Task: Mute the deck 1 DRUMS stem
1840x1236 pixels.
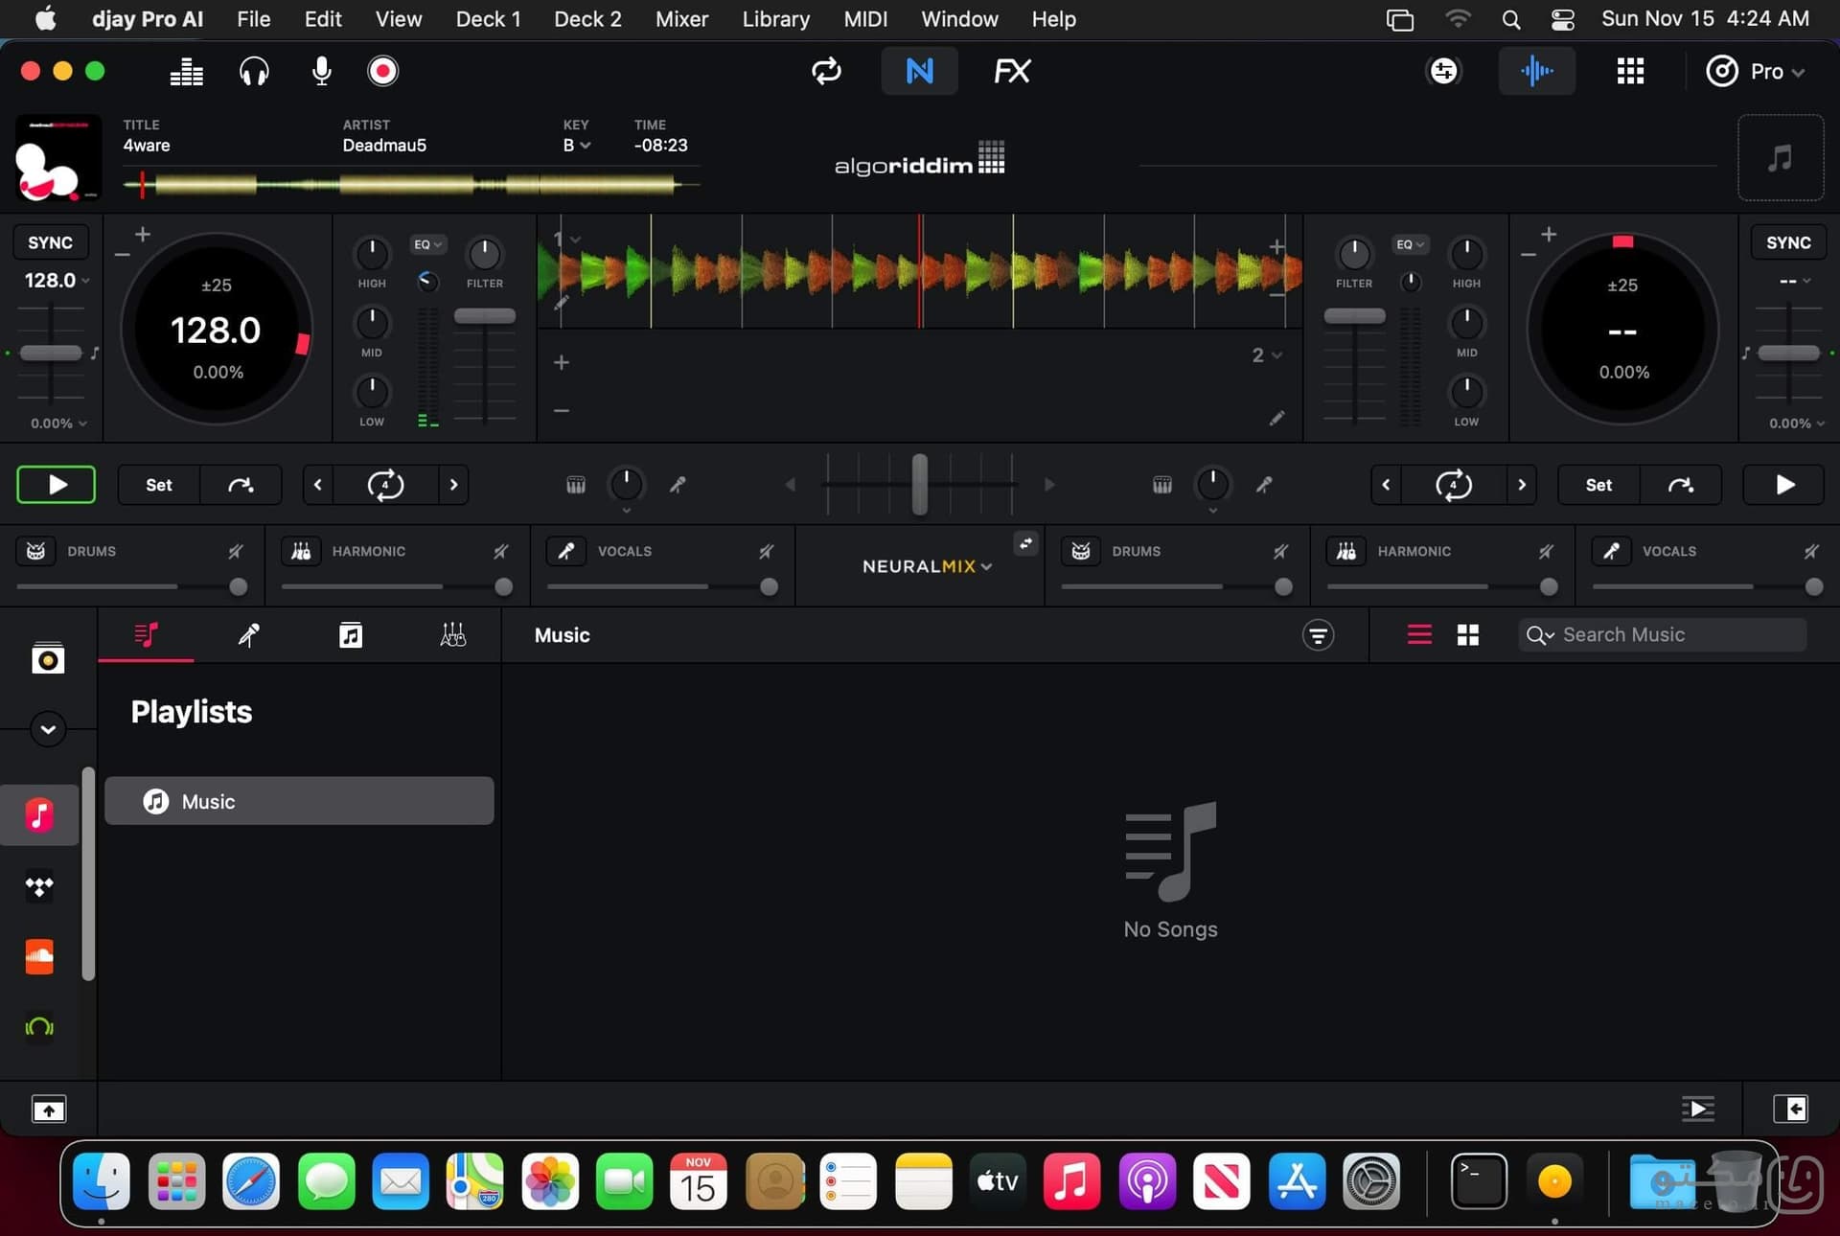Action: [x=235, y=551]
